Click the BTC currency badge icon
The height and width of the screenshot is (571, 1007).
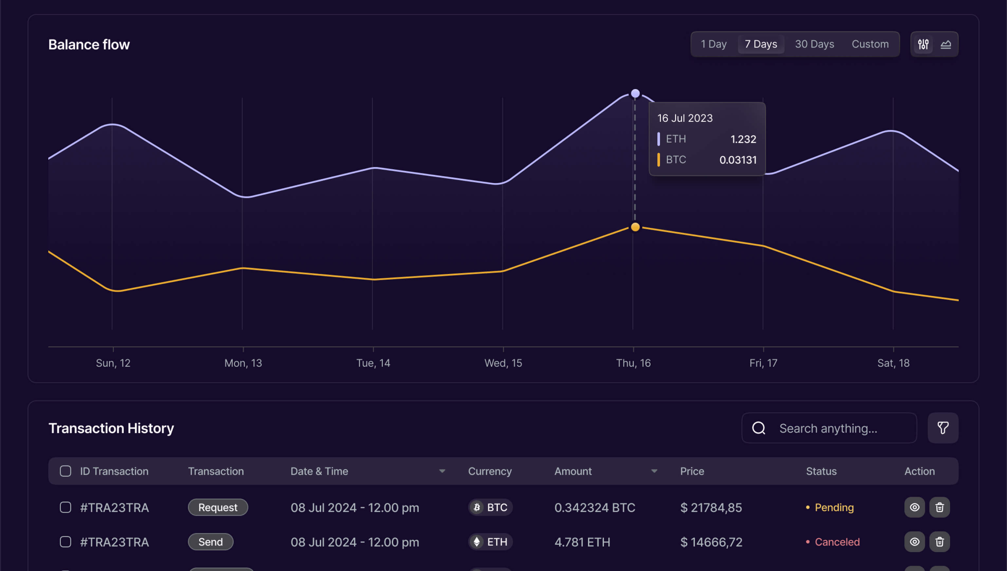[x=477, y=507]
